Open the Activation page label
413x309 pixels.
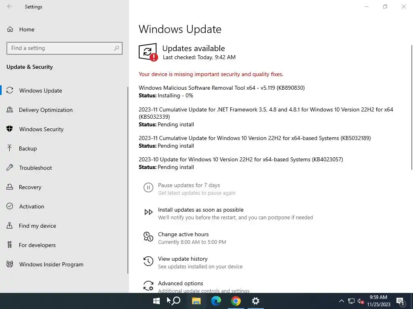(x=31, y=206)
